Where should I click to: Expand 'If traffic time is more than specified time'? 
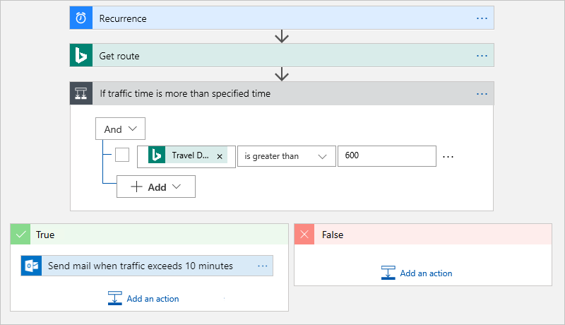[x=282, y=93]
